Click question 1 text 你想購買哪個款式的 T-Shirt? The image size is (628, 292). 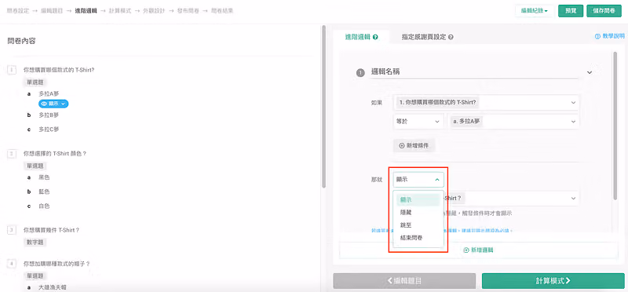click(59, 70)
